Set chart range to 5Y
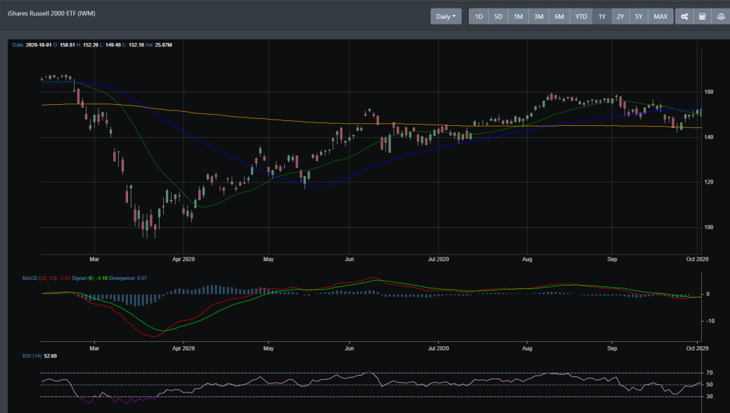Image resolution: width=730 pixels, height=413 pixels. (x=639, y=16)
